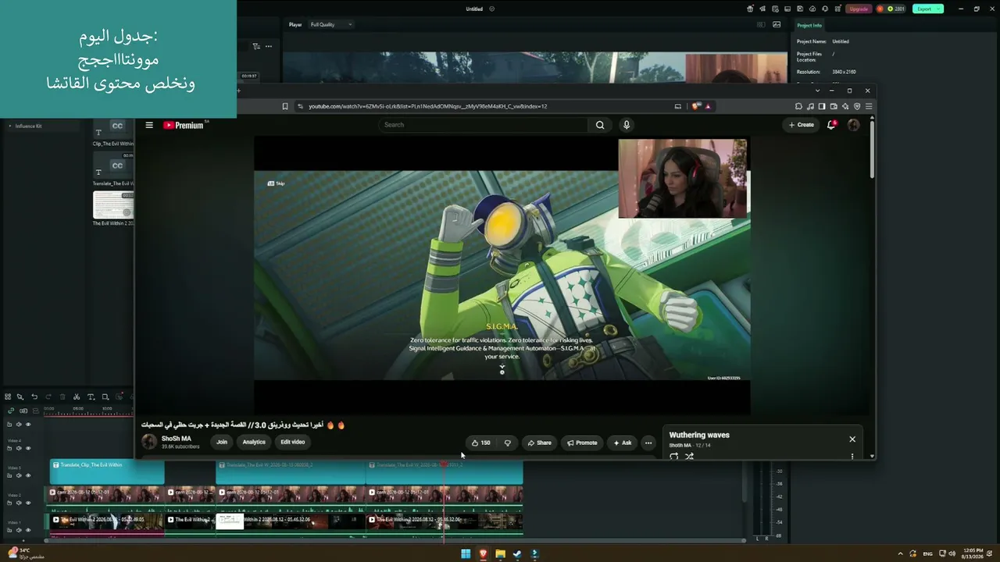This screenshot has height=562, width=1000.
Task: Click the YouTube search magnifier button
Action: tap(600, 125)
